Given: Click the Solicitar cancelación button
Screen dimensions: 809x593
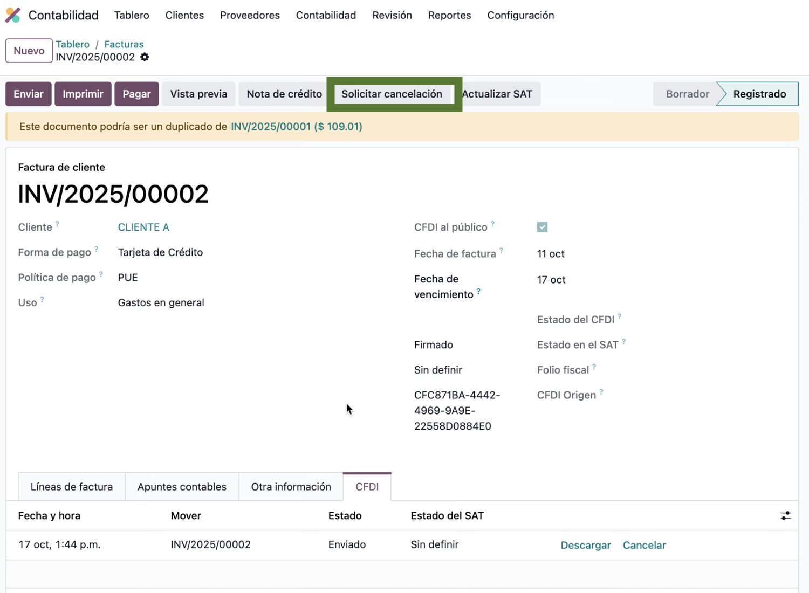Looking at the screenshot, I should tap(392, 94).
